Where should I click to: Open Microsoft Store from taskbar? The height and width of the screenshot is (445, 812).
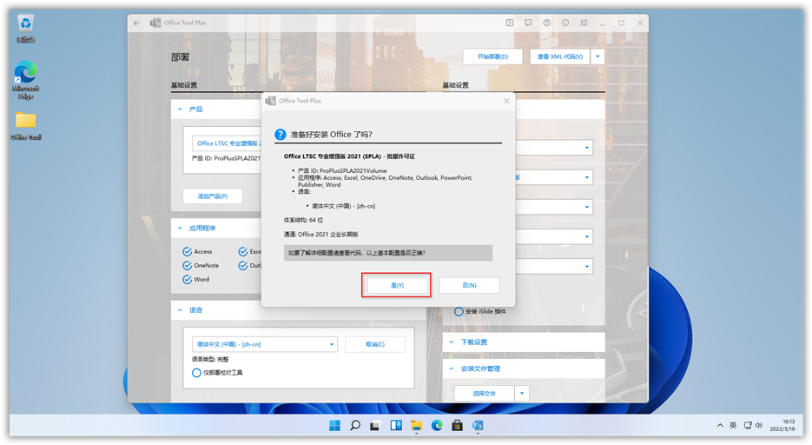pos(457,426)
